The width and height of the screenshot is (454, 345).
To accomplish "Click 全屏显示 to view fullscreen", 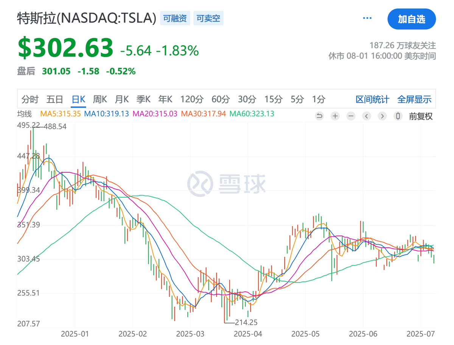I will (x=414, y=100).
